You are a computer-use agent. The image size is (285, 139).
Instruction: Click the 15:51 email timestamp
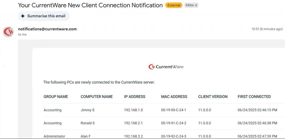(267, 29)
